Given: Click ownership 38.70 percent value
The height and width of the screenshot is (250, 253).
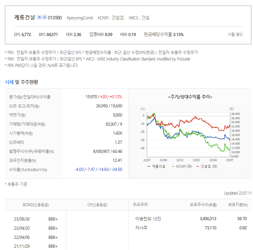Looking at the screenshot, I should click(x=242, y=219).
